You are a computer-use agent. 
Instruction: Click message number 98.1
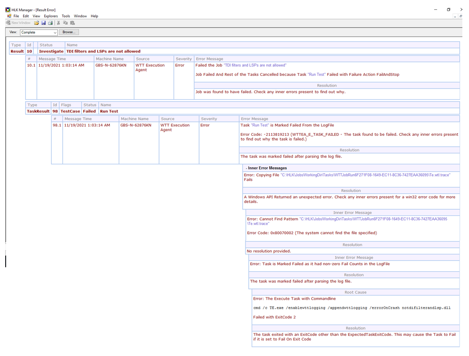click(x=57, y=125)
